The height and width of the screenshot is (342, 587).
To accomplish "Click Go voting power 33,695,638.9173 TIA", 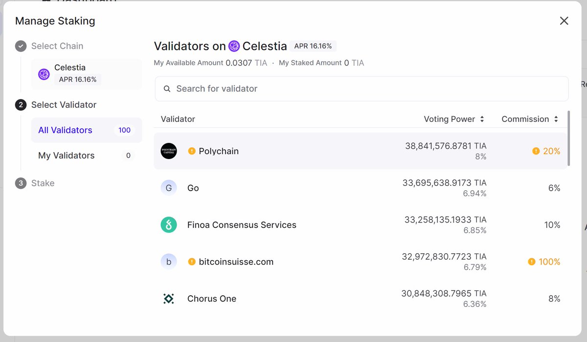I will tap(445, 183).
